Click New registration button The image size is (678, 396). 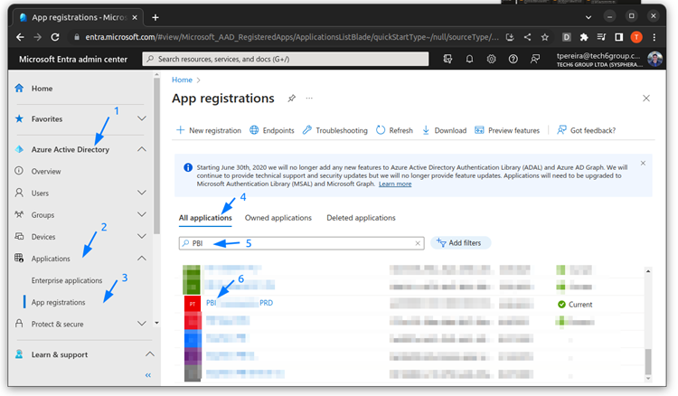coord(209,130)
